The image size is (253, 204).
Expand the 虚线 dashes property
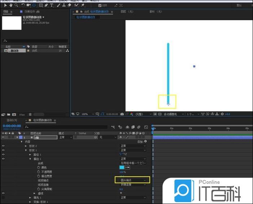pos(35,193)
